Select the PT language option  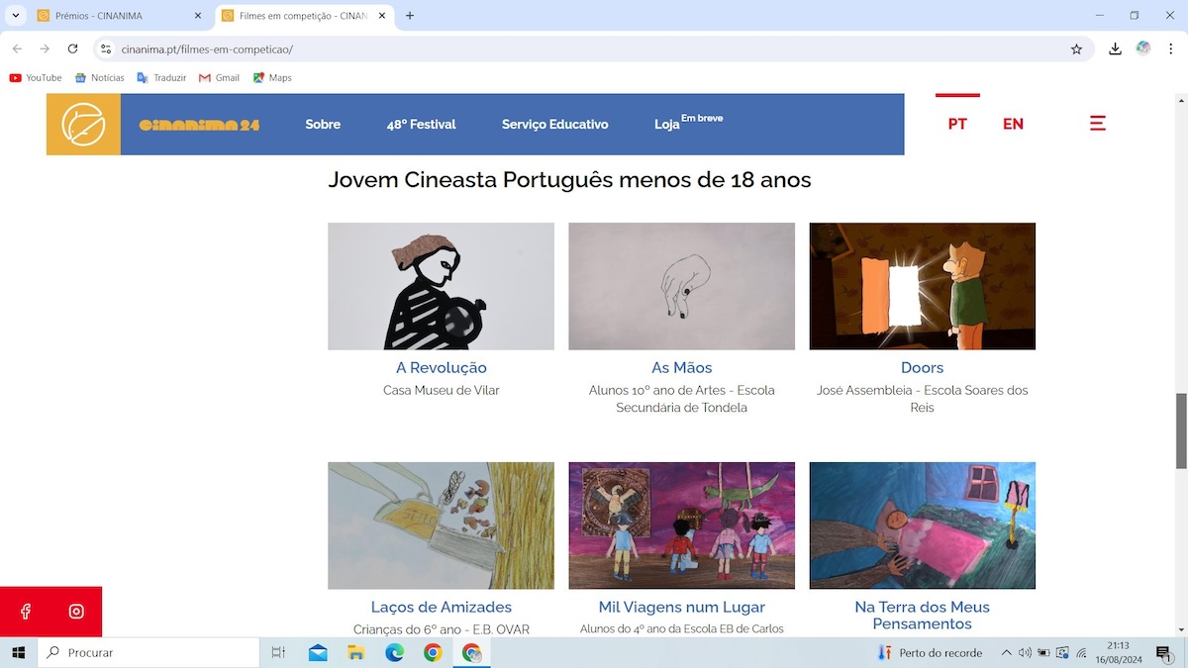(x=957, y=124)
